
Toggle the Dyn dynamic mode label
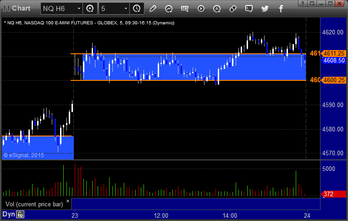[9, 214]
